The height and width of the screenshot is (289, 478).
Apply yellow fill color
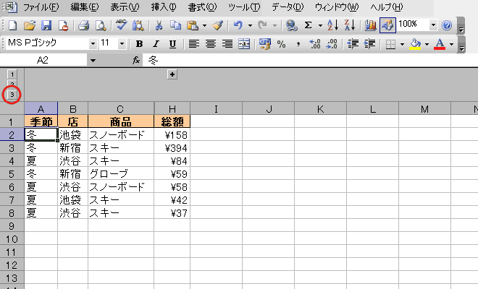pos(415,44)
